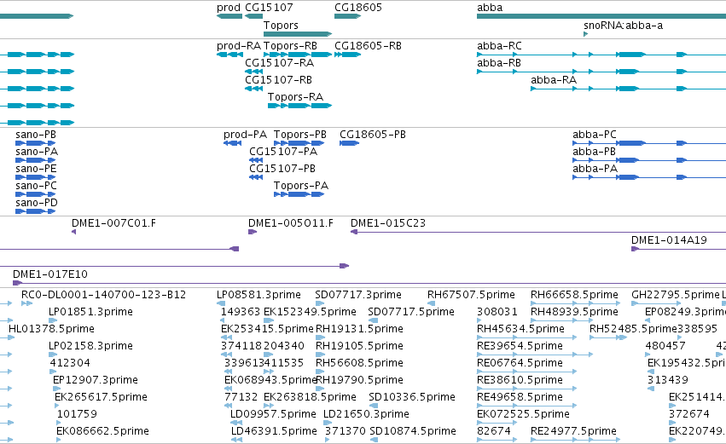The width and height of the screenshot is (726, 444).
Task: Click the RH67507.5prime EST label
Action: click(x=471, y=295)
